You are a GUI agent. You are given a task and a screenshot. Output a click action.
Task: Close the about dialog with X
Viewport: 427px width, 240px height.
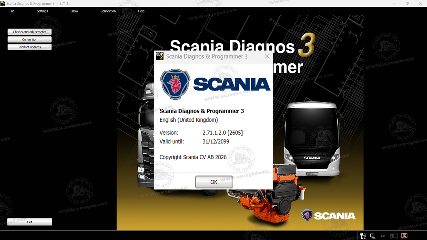(x=267, y=56)
